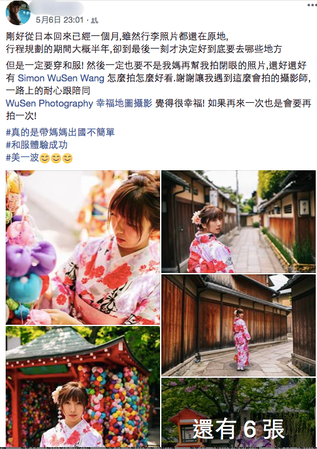
Task: Open the 5月6日 23:01 post timestamp
Action: coord(59,20)
